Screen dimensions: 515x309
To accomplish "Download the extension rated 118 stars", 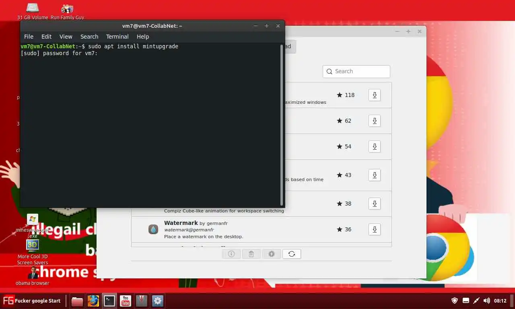I will tap(375, 95).
